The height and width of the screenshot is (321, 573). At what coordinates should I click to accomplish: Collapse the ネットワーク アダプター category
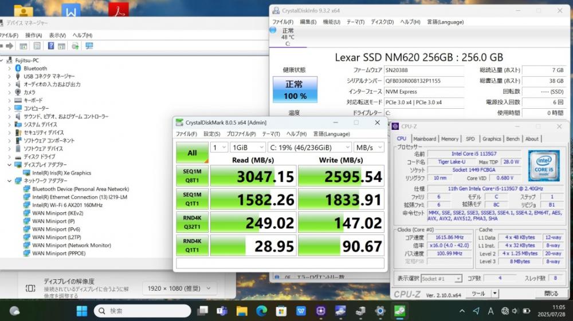tap(10, 181)
